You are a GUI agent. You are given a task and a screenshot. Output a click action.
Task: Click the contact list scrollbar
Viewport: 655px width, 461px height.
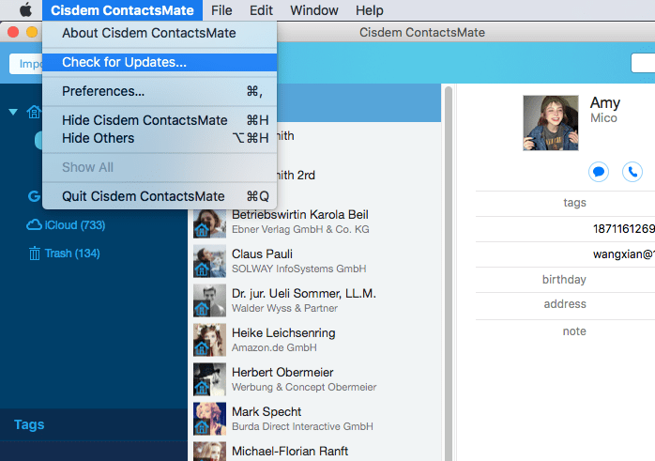pos(449,274)
